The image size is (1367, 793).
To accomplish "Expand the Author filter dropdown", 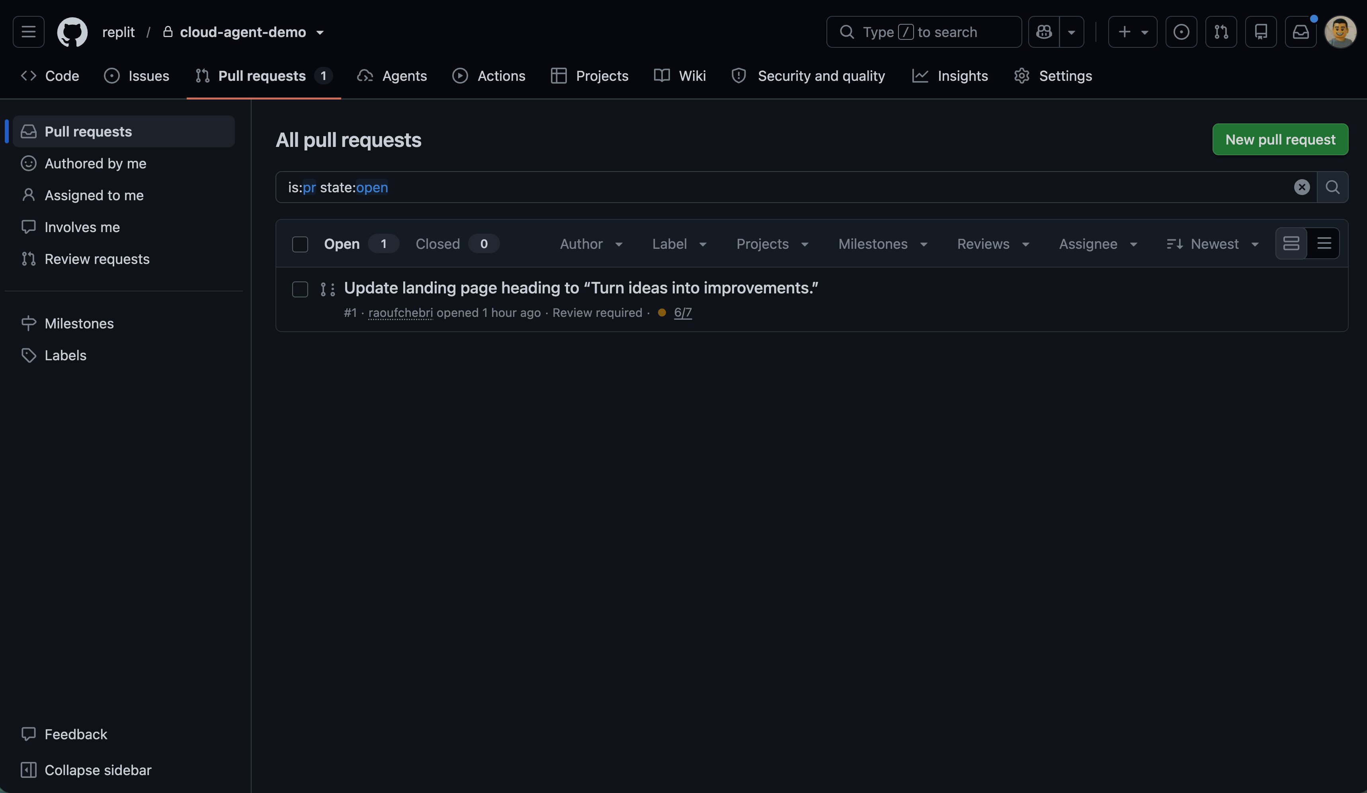I will coord(591,244).
